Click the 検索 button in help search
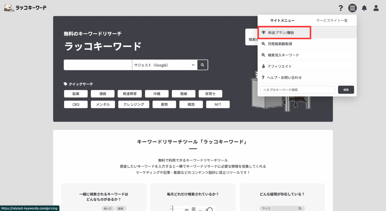This screenshot has height=211, width=386. pos(346,90)
